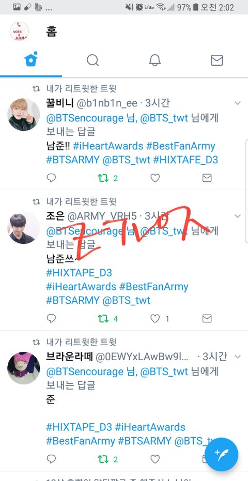The height and width of the screenshot is (481, 248).
Task: Like 꿀비니's tweet with the heart
Action: [155, 178]
